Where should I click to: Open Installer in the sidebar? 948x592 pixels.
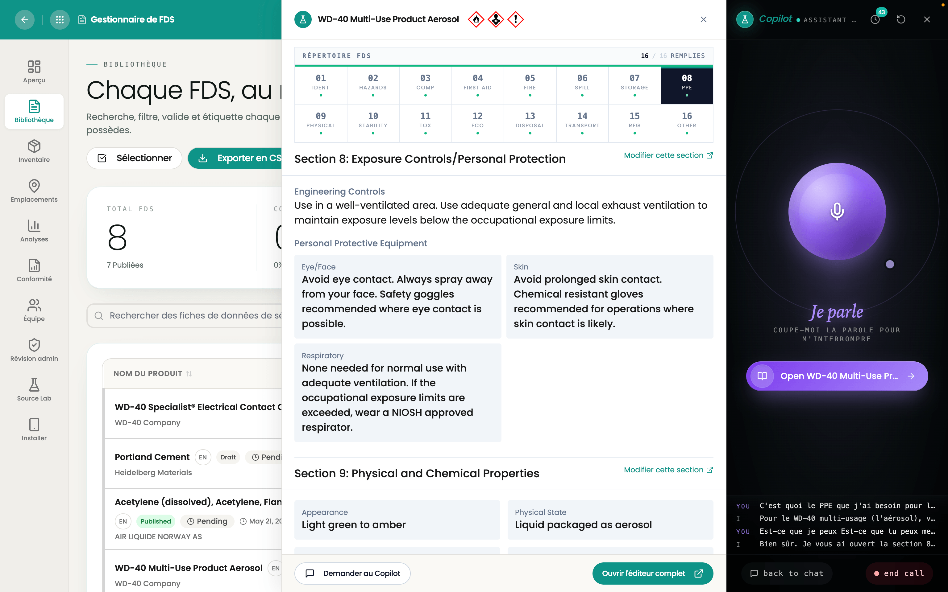coord(34,430)
